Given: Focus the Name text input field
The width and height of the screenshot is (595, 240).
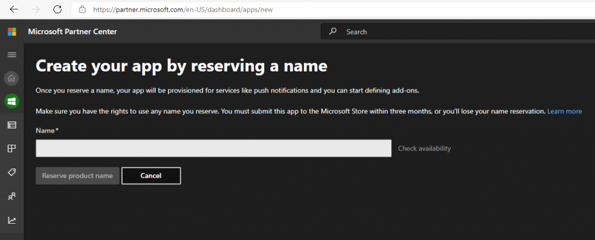Looking at the screenshot, I should [x=213, y=148].
